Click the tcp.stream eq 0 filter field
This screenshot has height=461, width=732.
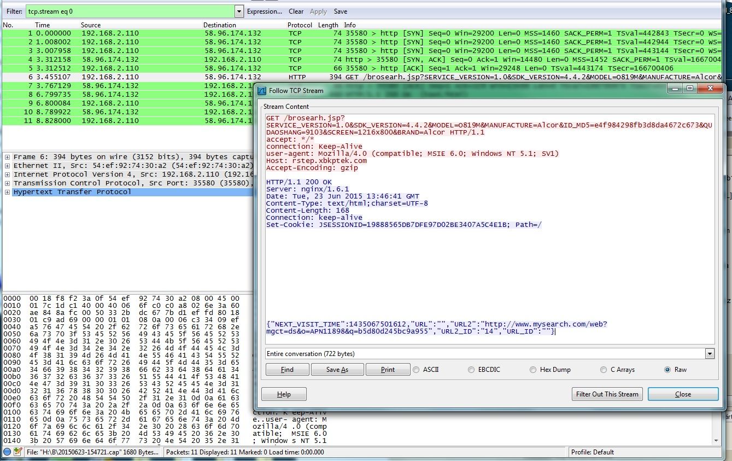(x=130, y=11)
